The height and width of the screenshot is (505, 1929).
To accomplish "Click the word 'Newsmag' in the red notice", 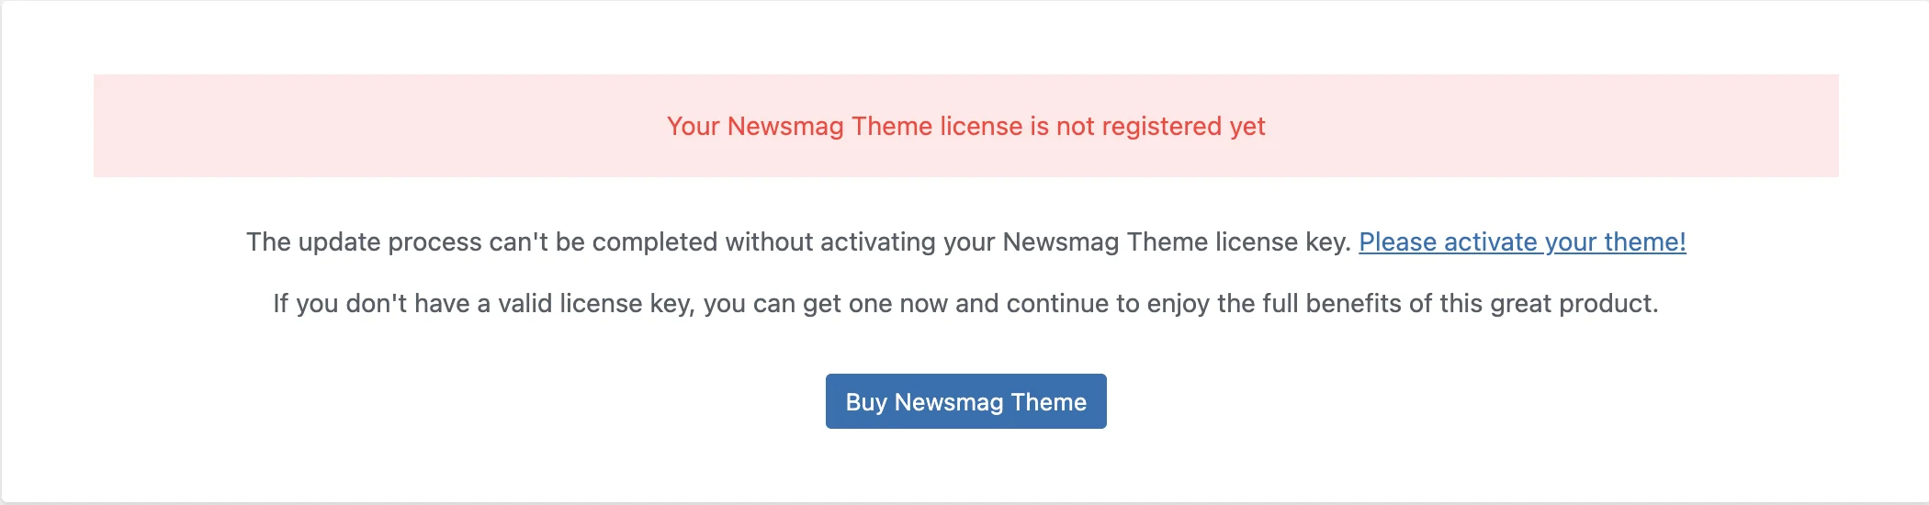I will (784, 127).
